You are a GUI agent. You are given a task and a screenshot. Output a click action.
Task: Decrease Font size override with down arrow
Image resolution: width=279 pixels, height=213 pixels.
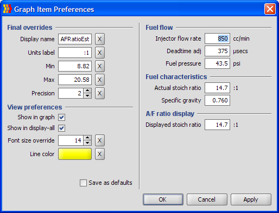87,143
